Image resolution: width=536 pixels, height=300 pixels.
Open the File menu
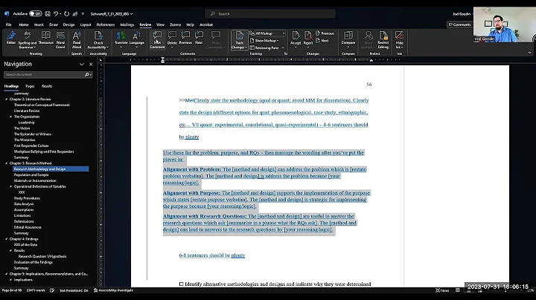click(8, 25)
